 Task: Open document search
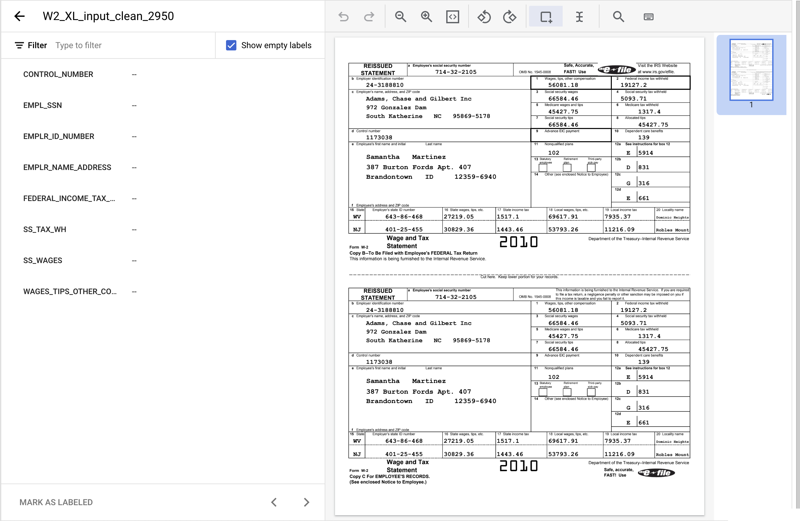(x=619, y=16)
